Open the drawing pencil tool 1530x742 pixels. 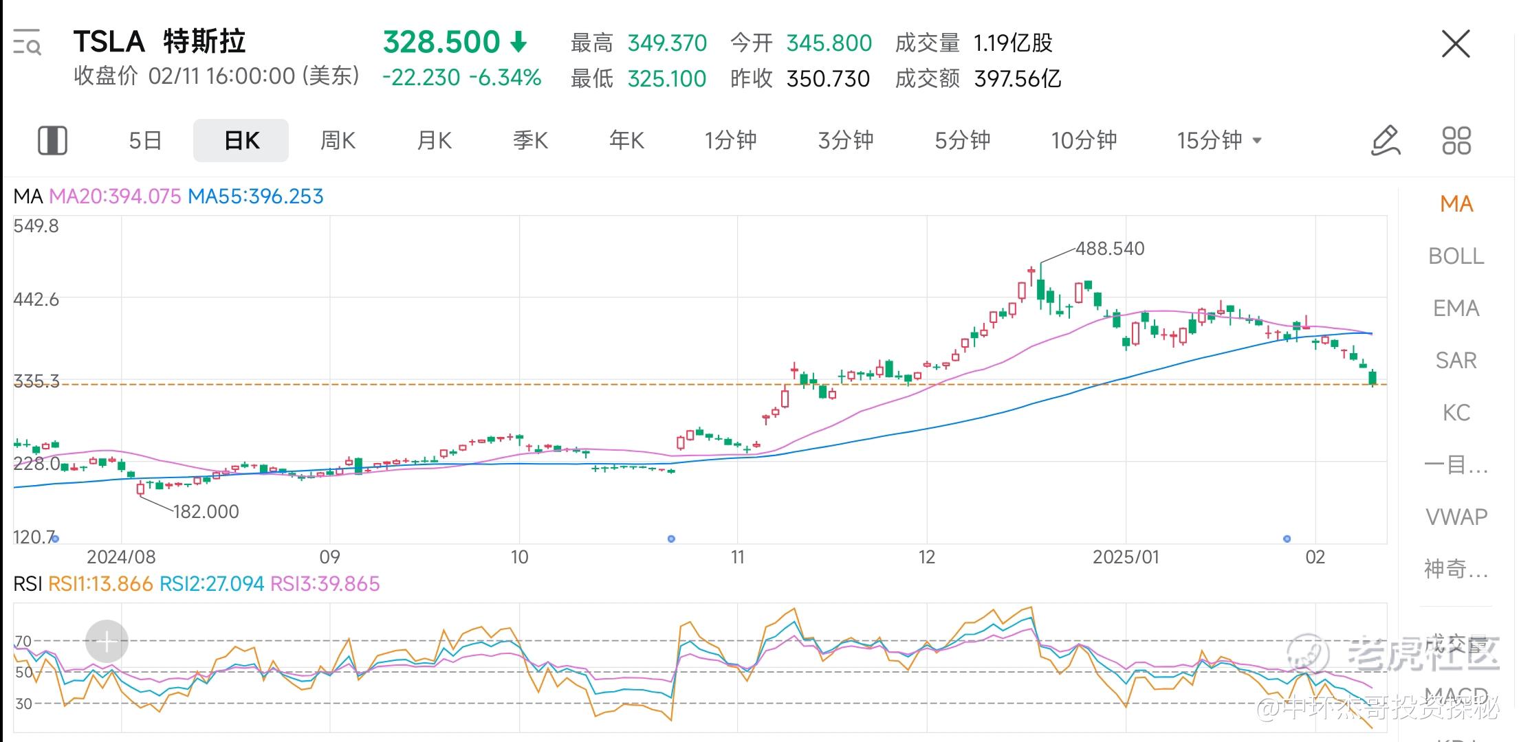(x=1386, y=141)
